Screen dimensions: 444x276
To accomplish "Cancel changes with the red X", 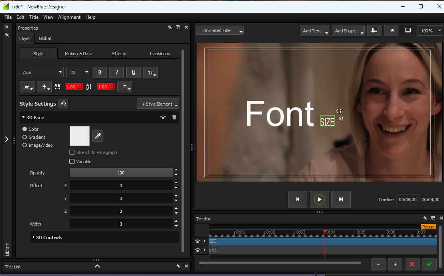I will point(412,264).
